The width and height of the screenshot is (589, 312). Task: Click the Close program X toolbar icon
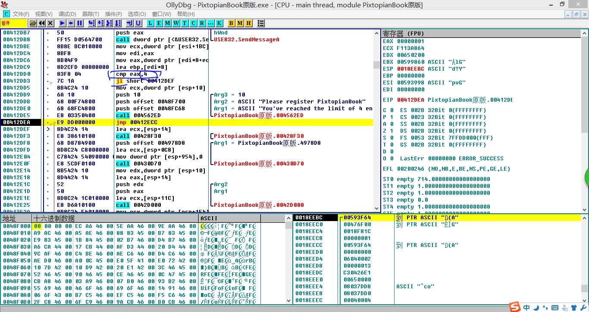click(x=50, y=23)
